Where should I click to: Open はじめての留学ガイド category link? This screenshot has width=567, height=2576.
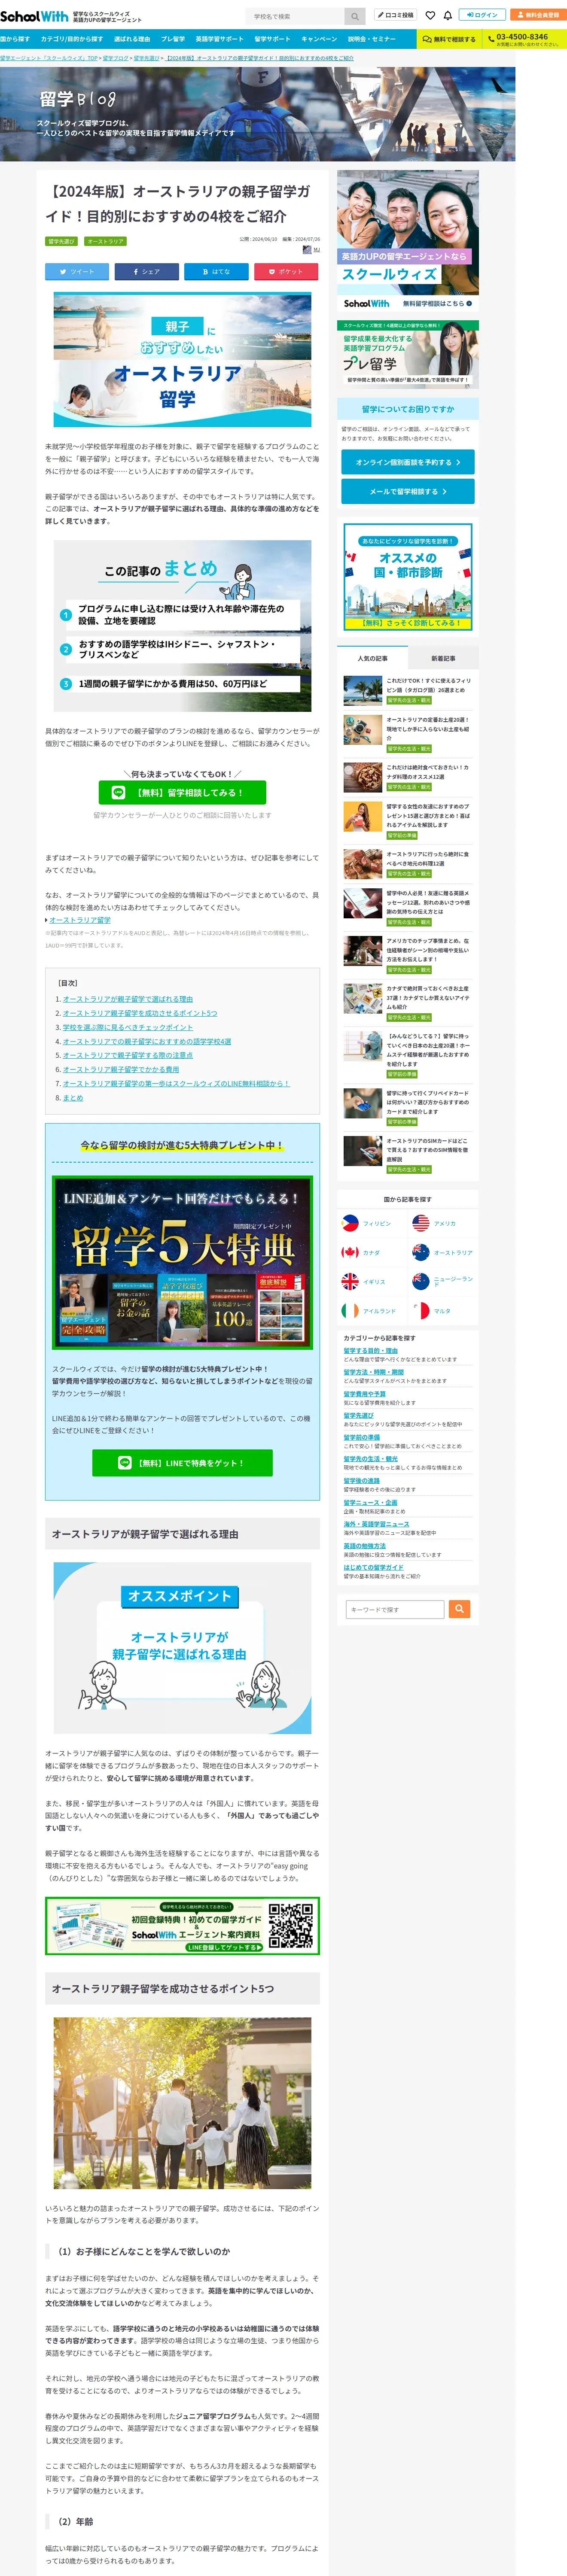(374, 1567)
